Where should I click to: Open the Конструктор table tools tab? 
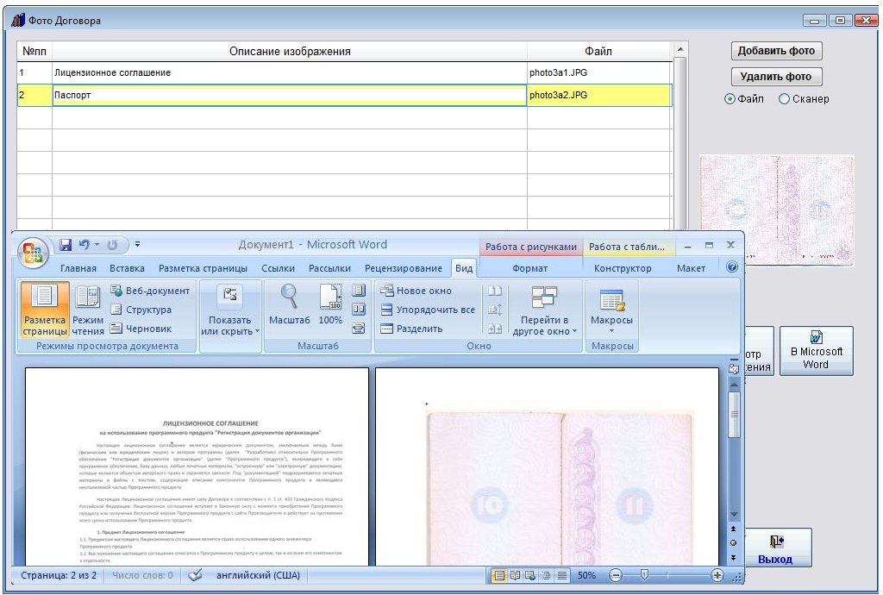(x=623, y=268)
